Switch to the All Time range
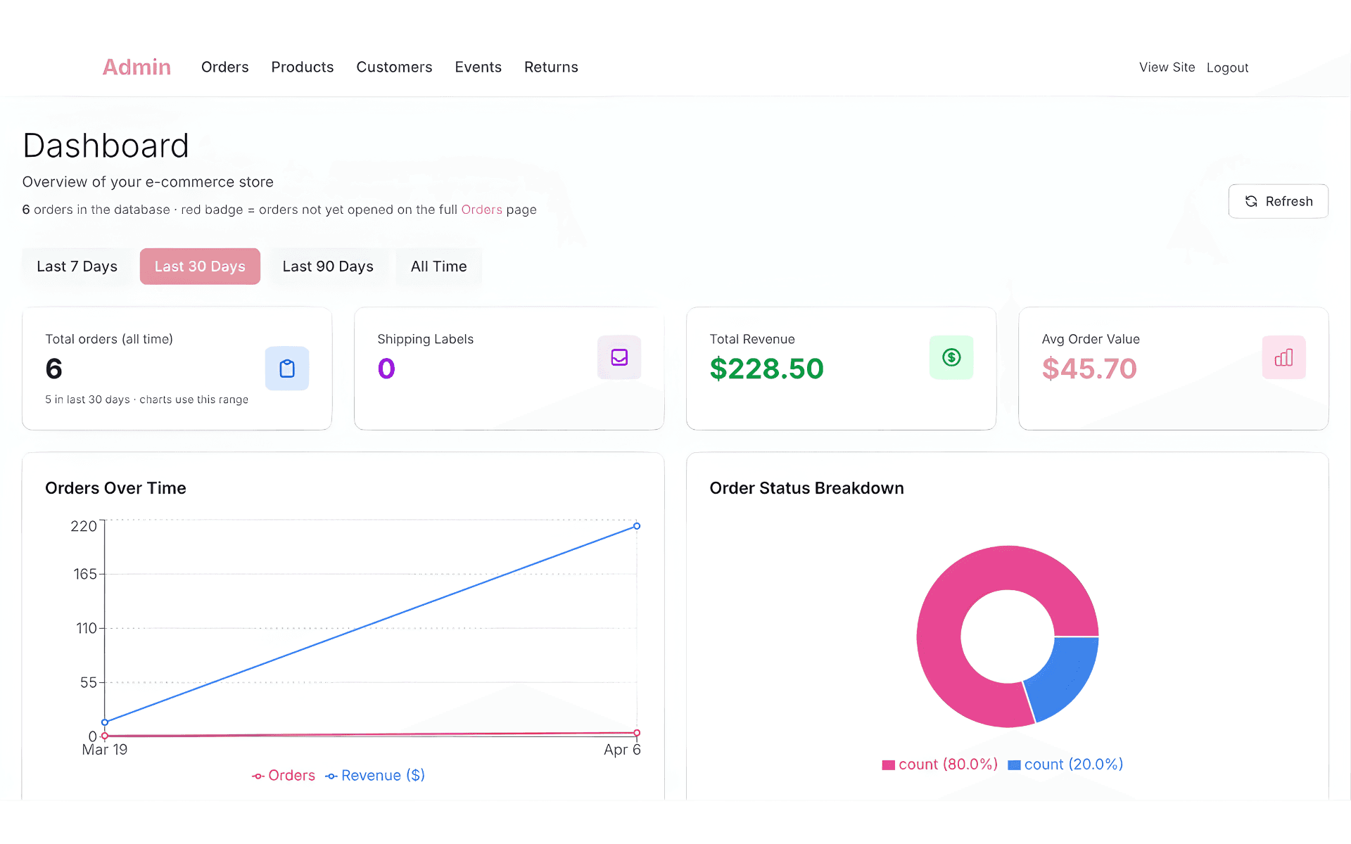The height and width of the screenshot is (844, 1351). pos(438,266)
